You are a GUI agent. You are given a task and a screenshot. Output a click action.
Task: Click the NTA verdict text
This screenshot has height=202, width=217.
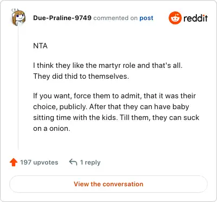coord(40,46)
